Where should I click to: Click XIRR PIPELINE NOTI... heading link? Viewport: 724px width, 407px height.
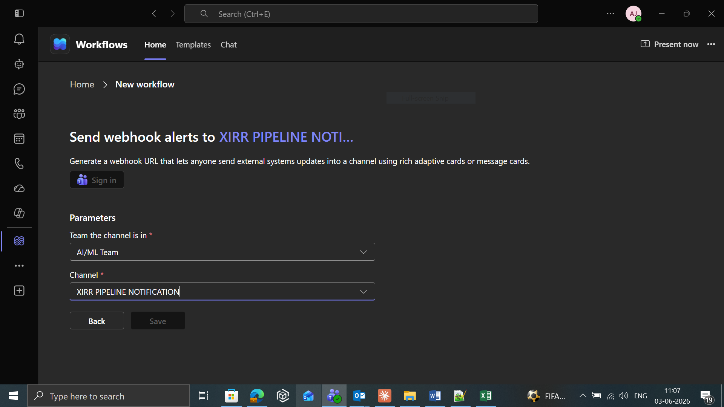coord(286,137)
